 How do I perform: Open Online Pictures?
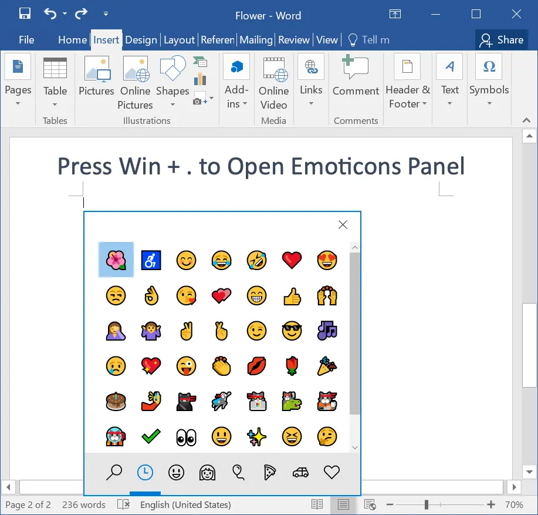(135, 82)
